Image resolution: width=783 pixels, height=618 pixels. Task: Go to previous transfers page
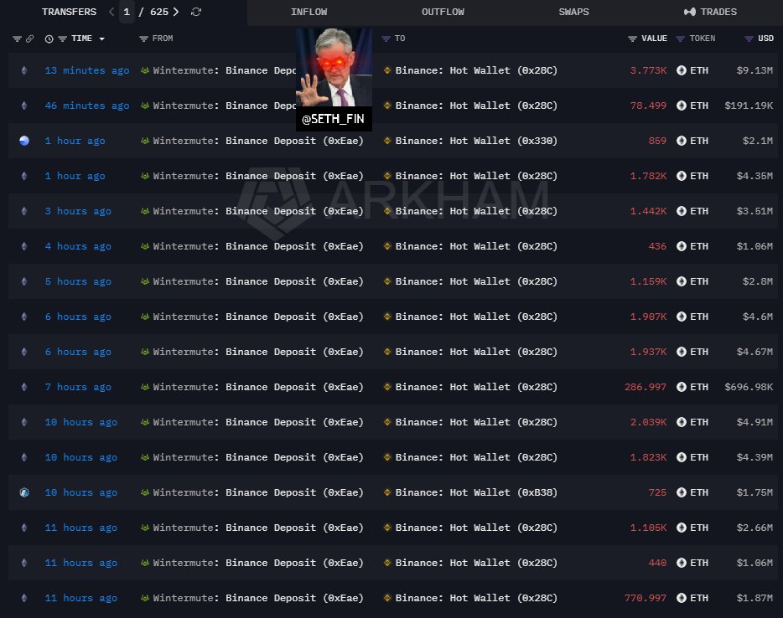tap(111, 12)
